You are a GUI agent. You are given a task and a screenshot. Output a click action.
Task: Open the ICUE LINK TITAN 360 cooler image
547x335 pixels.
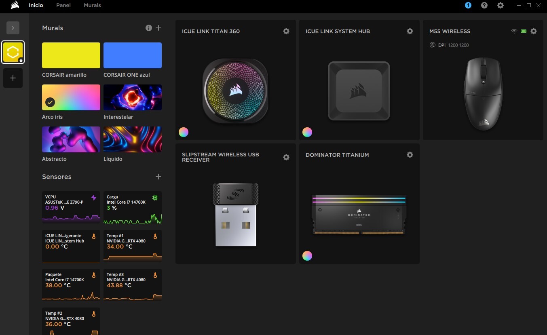pyautogui.click(x=235, y=91)
